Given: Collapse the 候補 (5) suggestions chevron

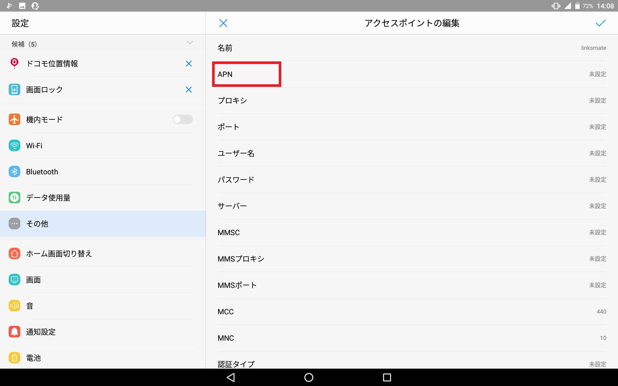Looking at the screenshot, I should [190, 43].
